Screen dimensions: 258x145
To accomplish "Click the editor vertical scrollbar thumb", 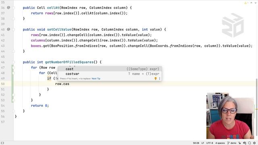I will (257, 107).
